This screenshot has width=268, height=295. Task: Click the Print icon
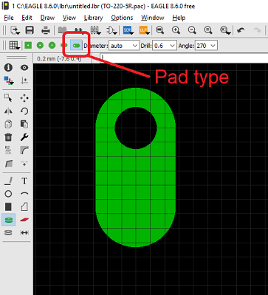pos(46,30)
